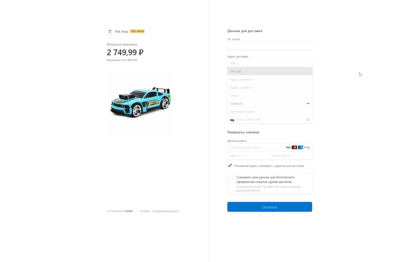Viewport: 419px width, 262px height.
Task: Click the Visa card icon in card field
Action: [288, 147]
